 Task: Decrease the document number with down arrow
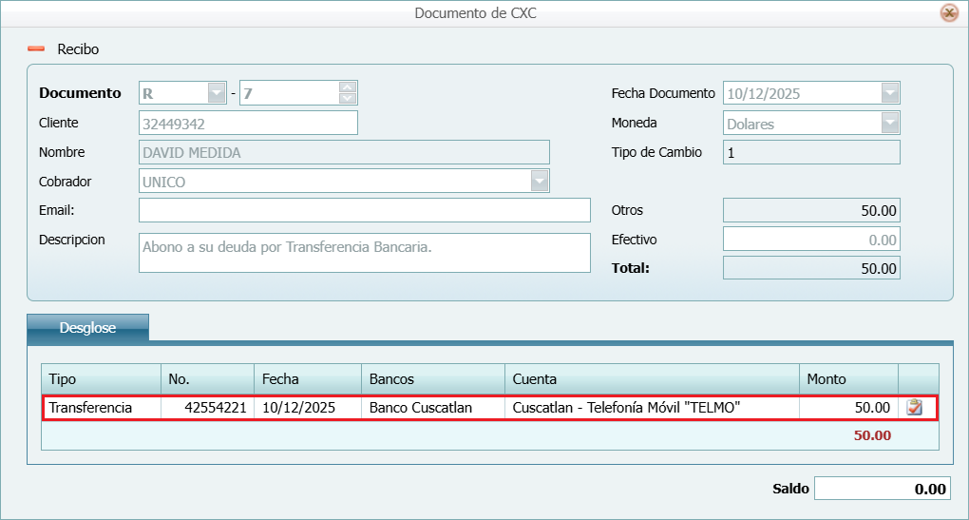point(348,98)
